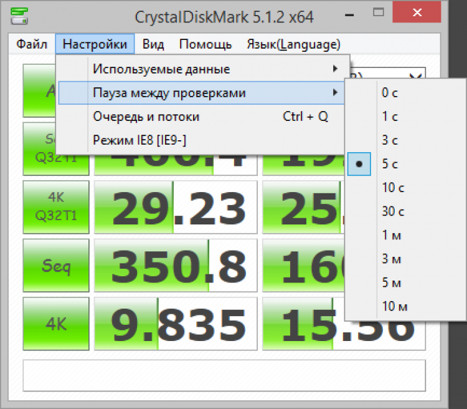Minimize the CrystalDiskMark window
This screenshot has height=409, width=467.
(x=349, y=14)
